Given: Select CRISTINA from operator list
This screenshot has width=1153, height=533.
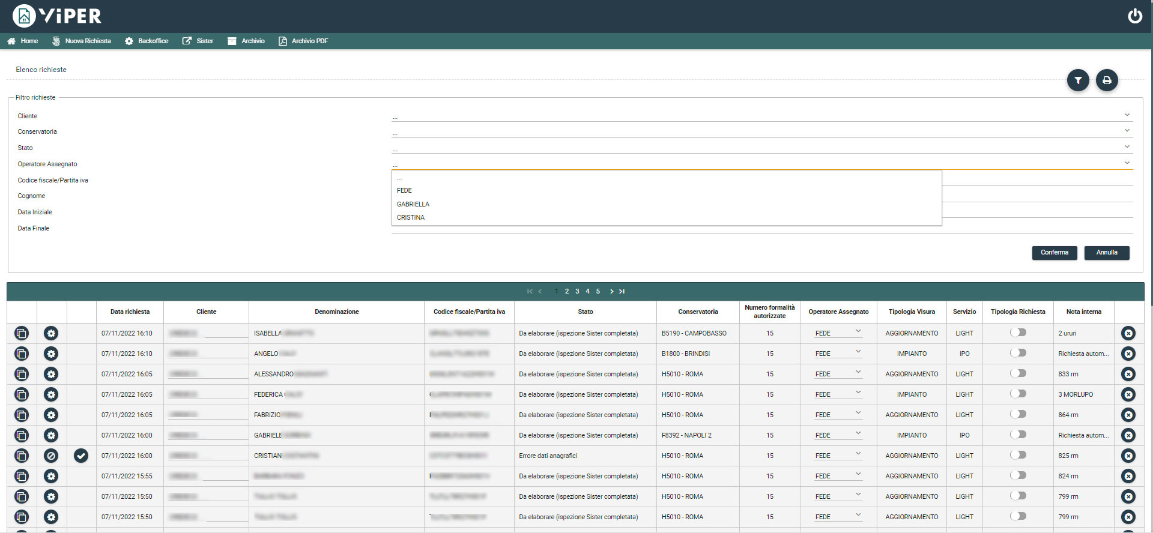Looking at the screenshot, I should click(x=667, y=217).
